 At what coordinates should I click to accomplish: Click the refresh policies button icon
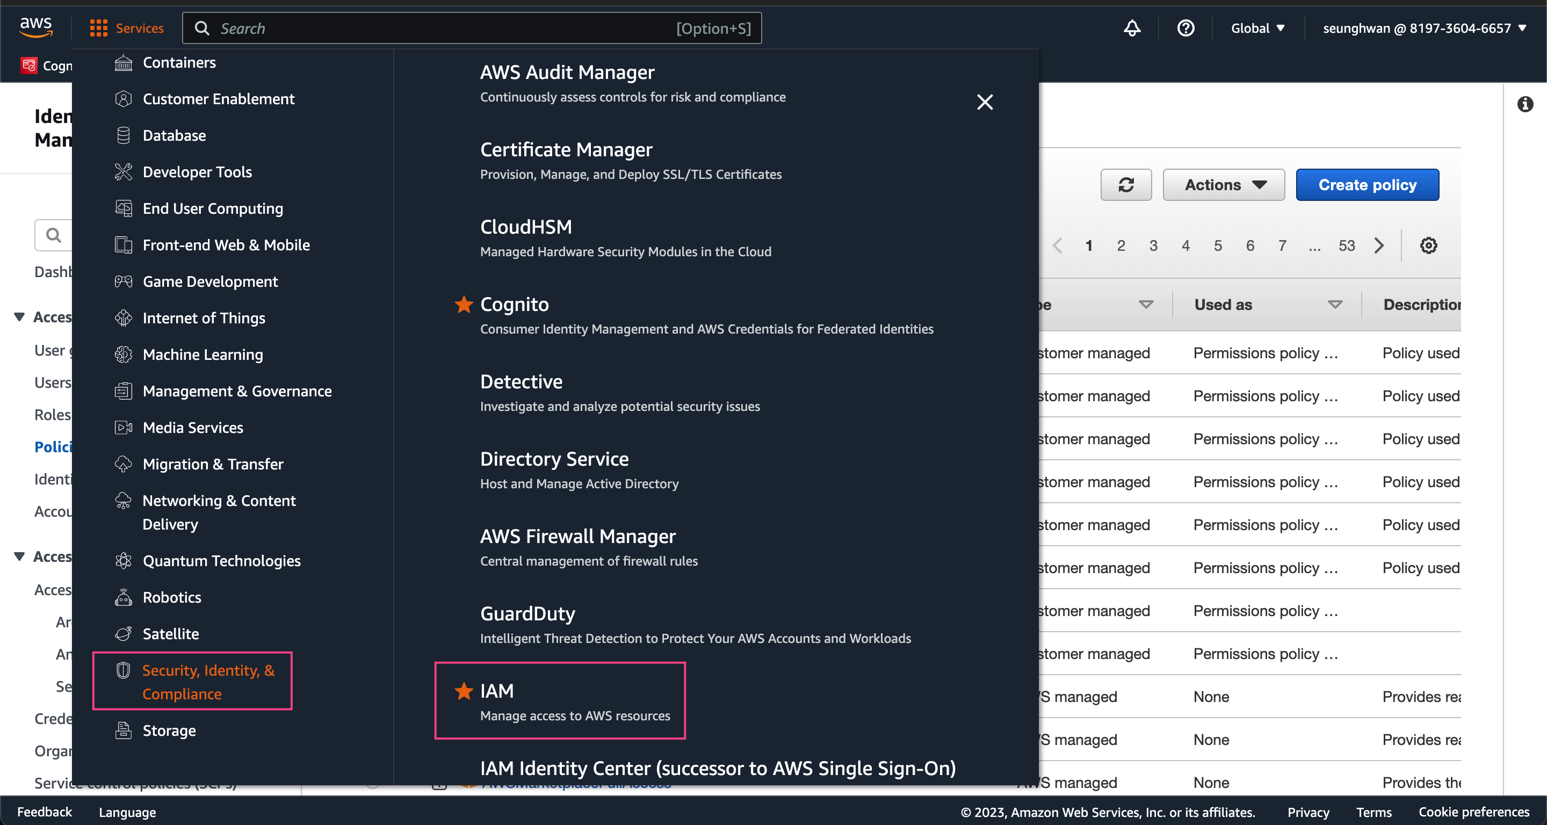pyautogui.click(x=1126, y=185)
